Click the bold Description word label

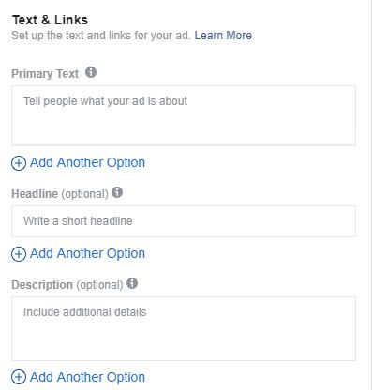click(x=42, y=285)
